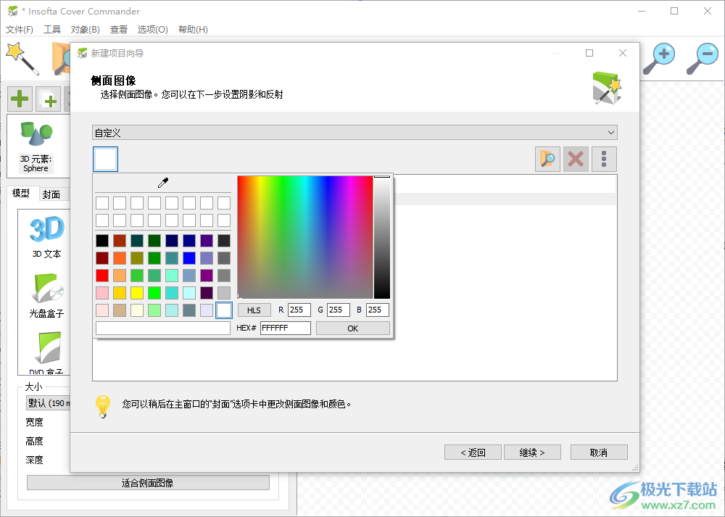
Task: Switch to the 封面 tab
Action: (x=51, y=194)
